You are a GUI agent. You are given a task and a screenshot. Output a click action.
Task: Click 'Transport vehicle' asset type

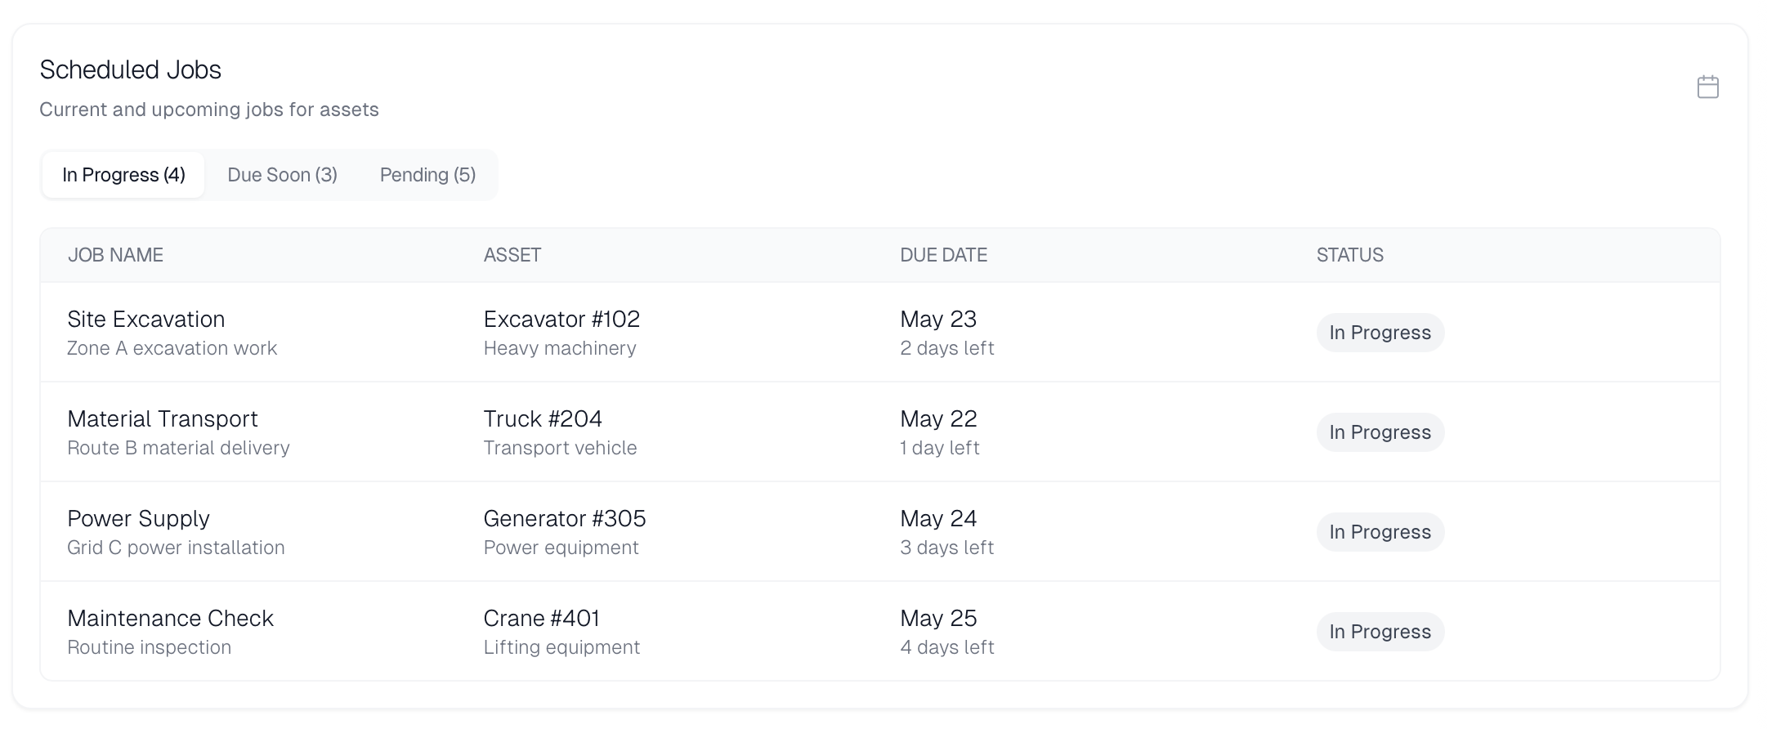560,448
